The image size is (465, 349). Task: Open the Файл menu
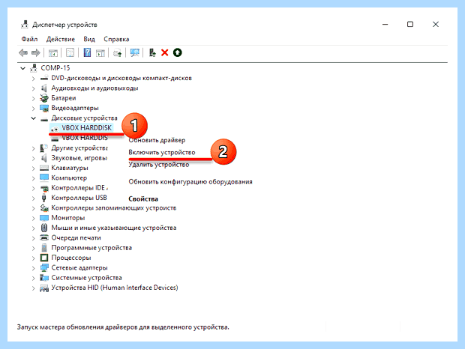point(29,39)
